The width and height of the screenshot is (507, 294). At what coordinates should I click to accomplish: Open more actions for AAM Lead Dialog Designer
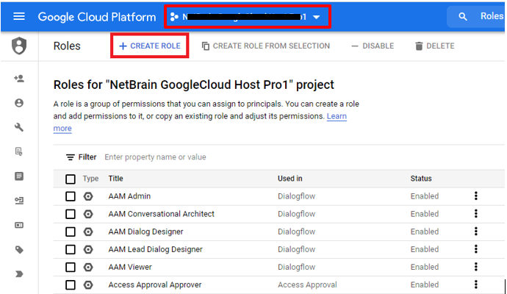pyautogui.click(x=475, y=249)
